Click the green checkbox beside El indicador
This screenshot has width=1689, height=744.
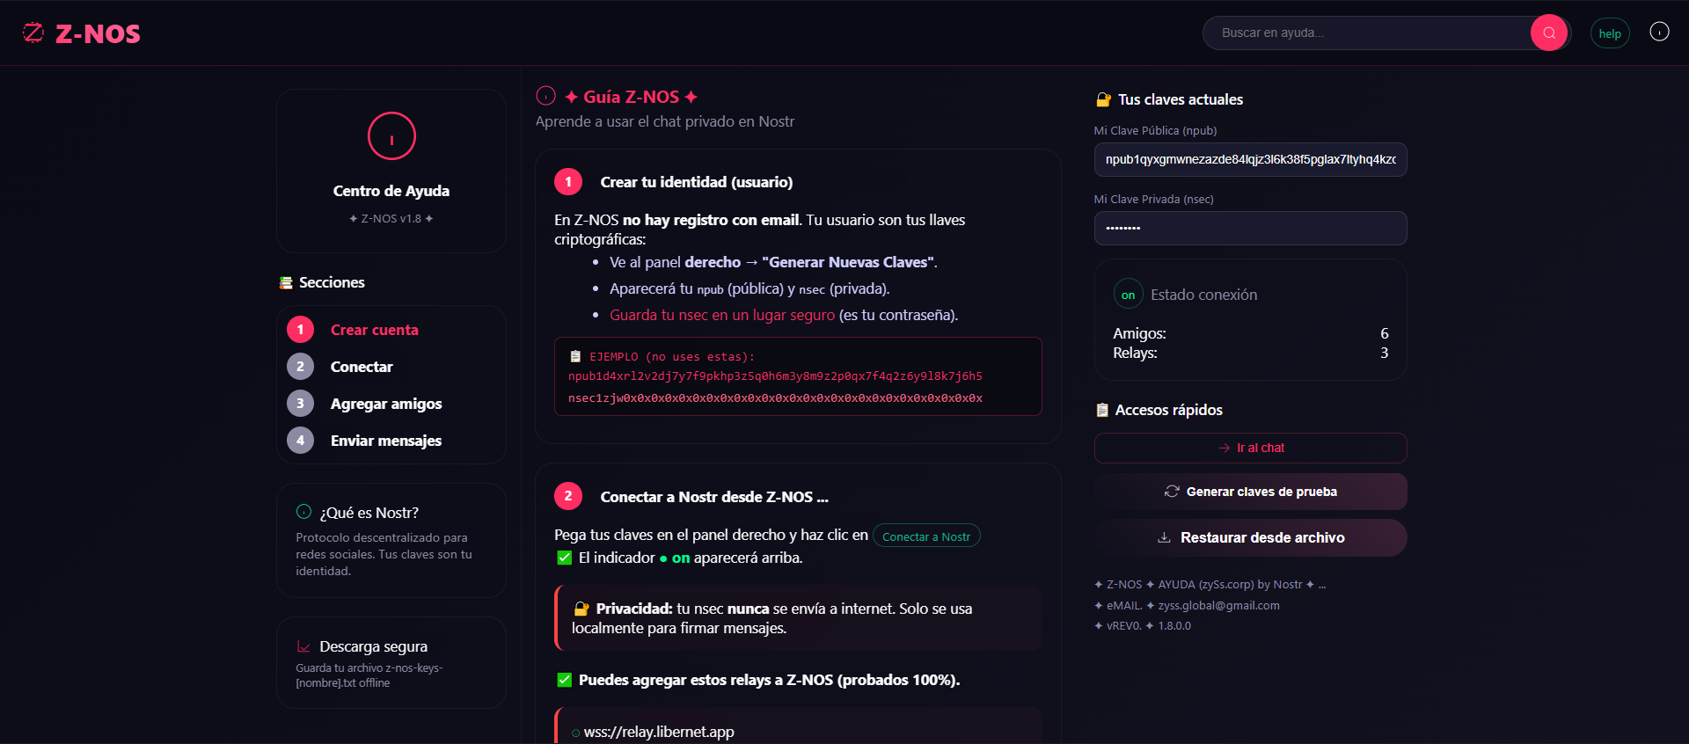[x=565, y=558]
